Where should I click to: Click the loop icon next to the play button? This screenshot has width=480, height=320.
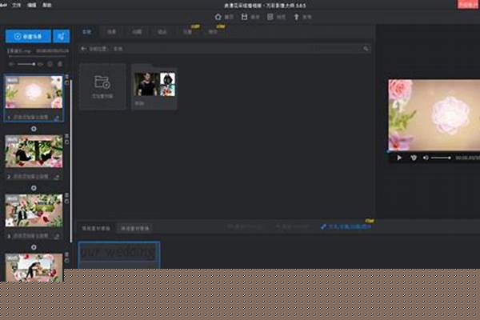[x=414, y=158]
